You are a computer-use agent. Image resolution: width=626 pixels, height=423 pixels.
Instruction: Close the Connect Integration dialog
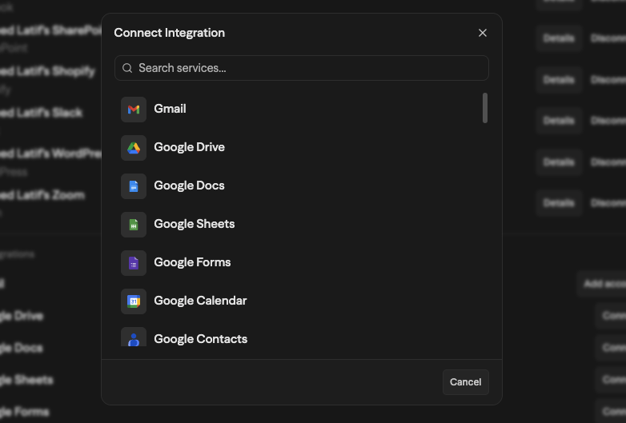pos(483,33)
